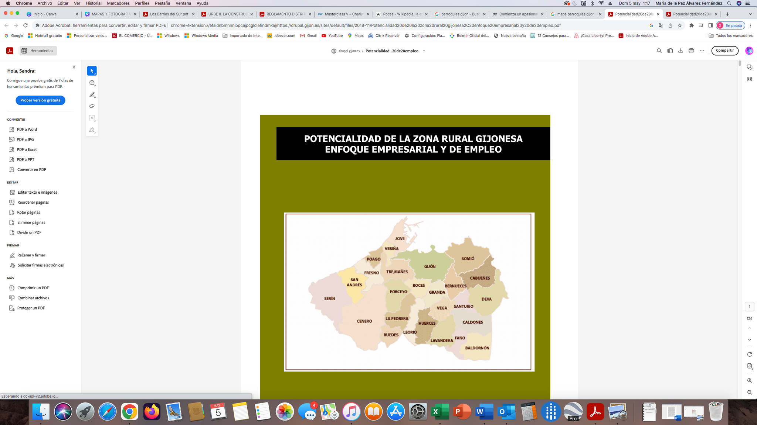Open the three-dots more options menu
This screenshot has width=757, height=425.
(x=702, y=51)
